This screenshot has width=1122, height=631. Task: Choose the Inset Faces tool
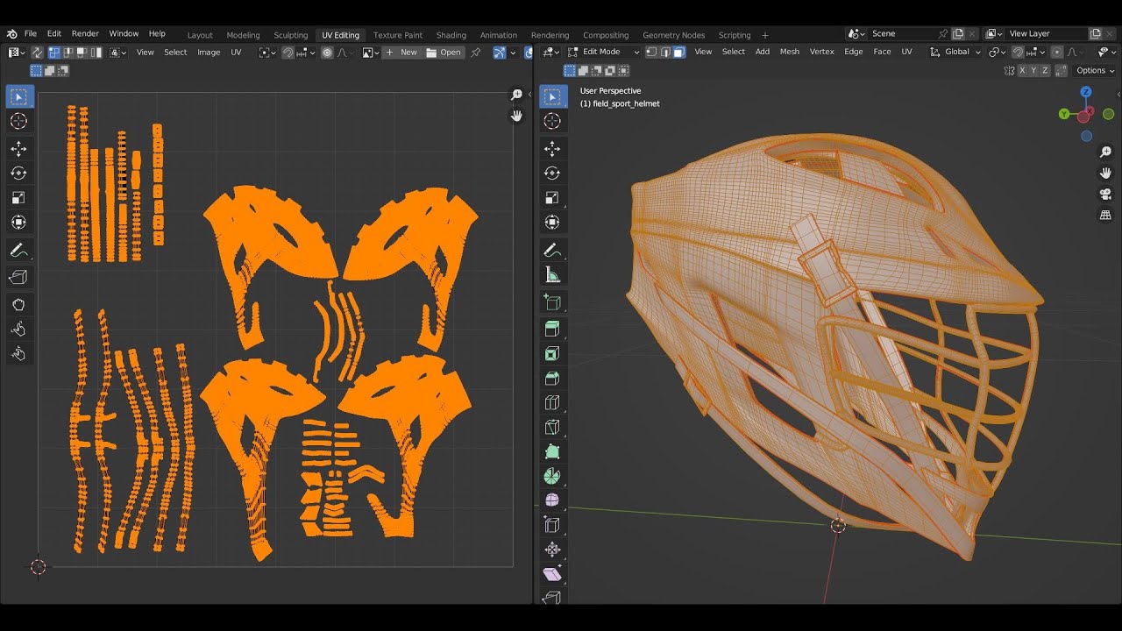tap(552, 354)
